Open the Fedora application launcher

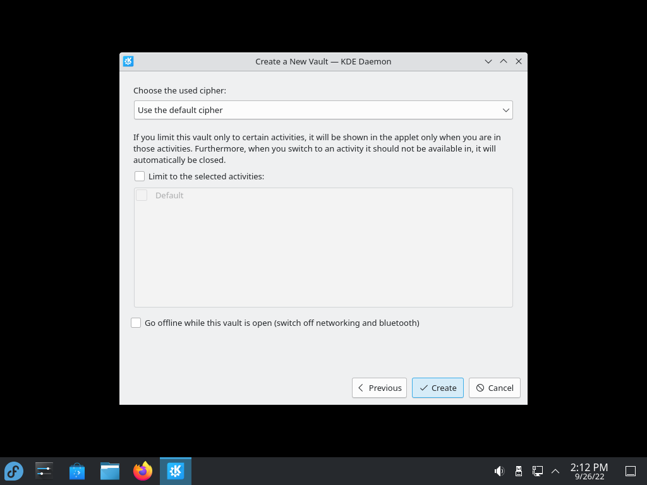pos(14,471)
